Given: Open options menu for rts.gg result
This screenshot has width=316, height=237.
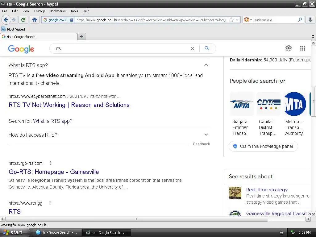Looking at the screenshot, I should click(x=50, y=203).
